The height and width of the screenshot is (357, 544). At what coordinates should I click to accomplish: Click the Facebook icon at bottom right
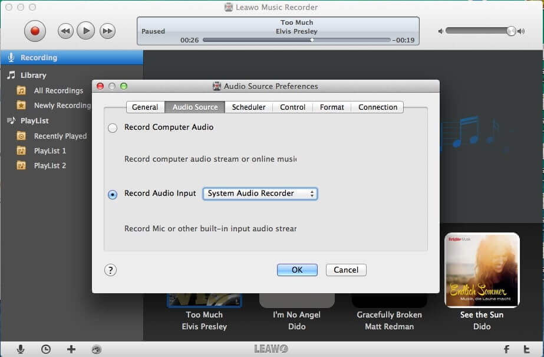pyautogui.click(x=506, y=350)
